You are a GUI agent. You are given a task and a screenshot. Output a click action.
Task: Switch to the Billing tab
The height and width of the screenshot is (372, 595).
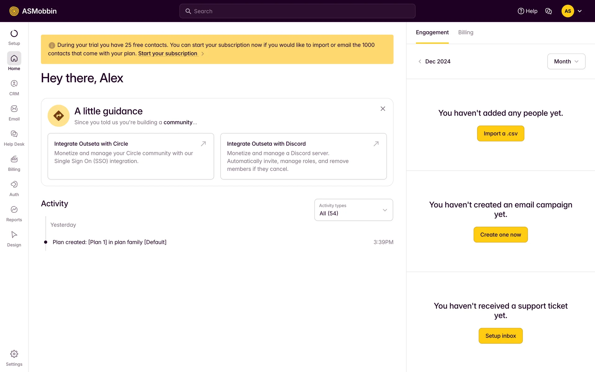[465, 33]
